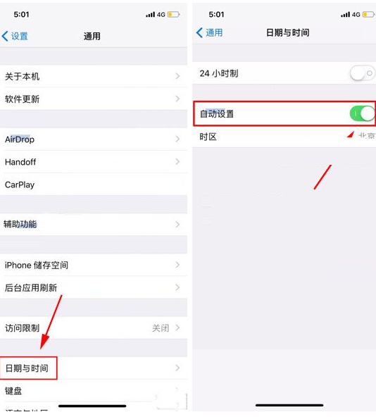This screenshot has height=417, width=376.
Task: Open the 访问限制 setting showing 关闭
Action: (94, 328)
